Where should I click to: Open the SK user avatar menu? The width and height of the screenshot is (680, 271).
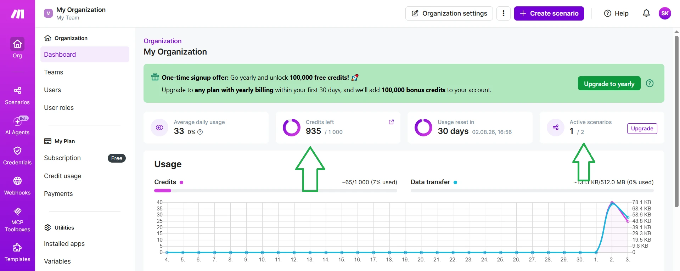click(x=665, y=13)
